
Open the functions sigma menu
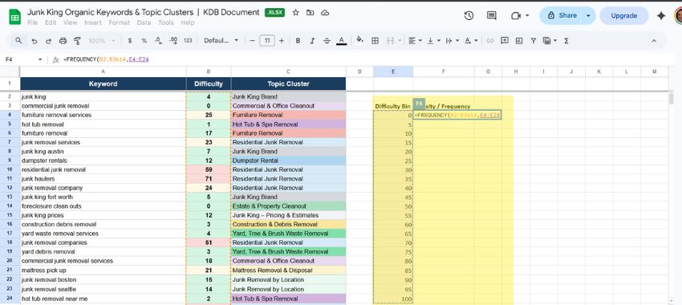[566, 40]
